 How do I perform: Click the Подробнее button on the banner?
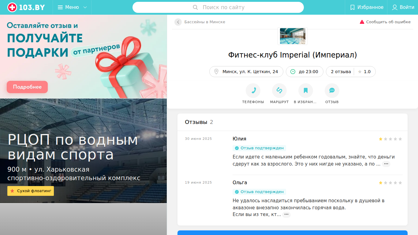coord(27,87)
